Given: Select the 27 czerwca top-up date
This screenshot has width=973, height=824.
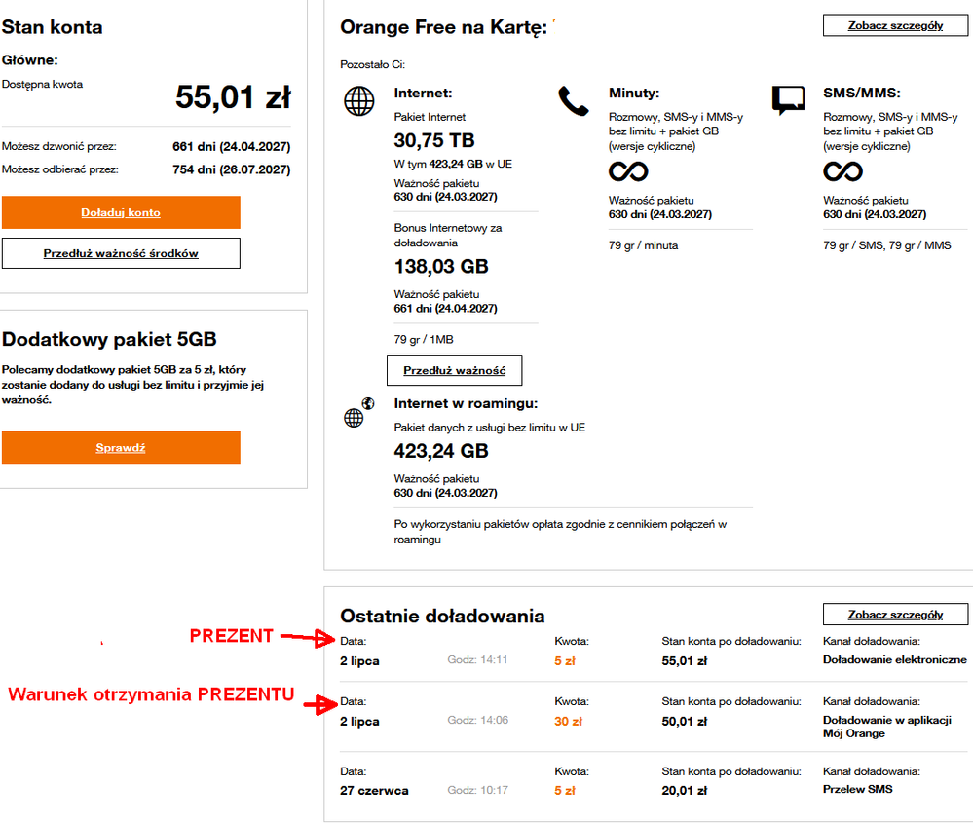Looking at the screenshot, I should (x=374, y=790).
